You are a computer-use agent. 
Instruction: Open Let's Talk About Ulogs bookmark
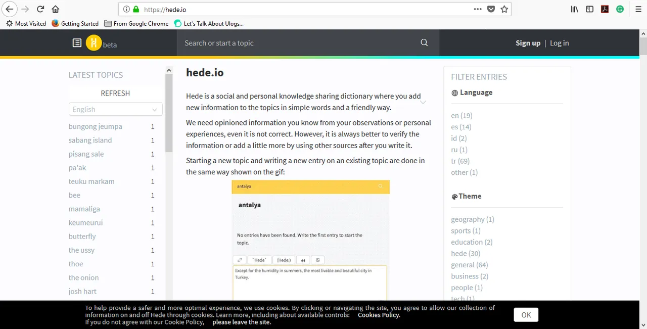pyautogui.click(x=209, y=23)
